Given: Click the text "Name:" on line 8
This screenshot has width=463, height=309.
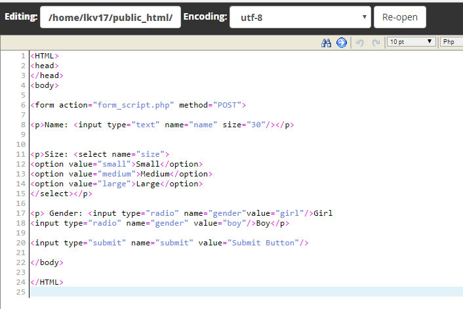Looking at the screenshot, I should pos(56,125).
